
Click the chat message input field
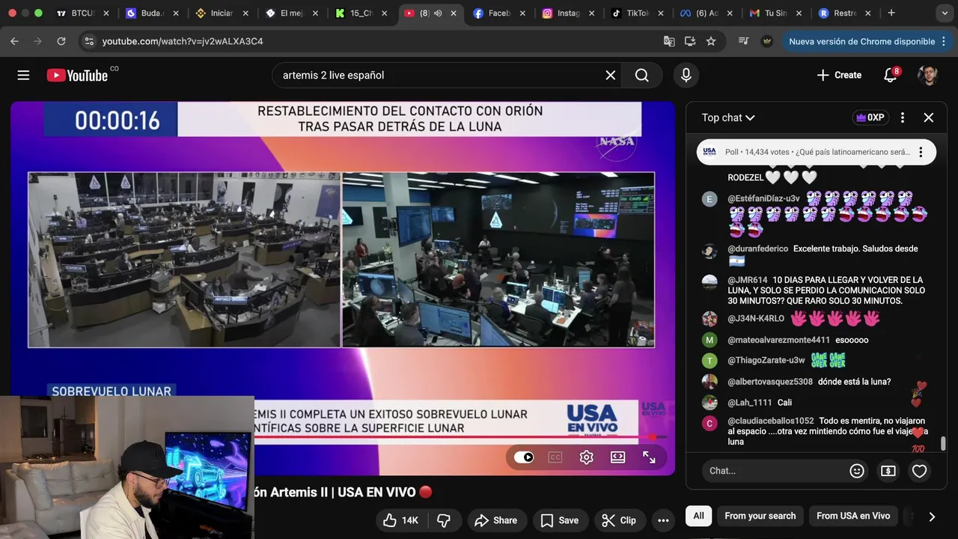(774, 471)
